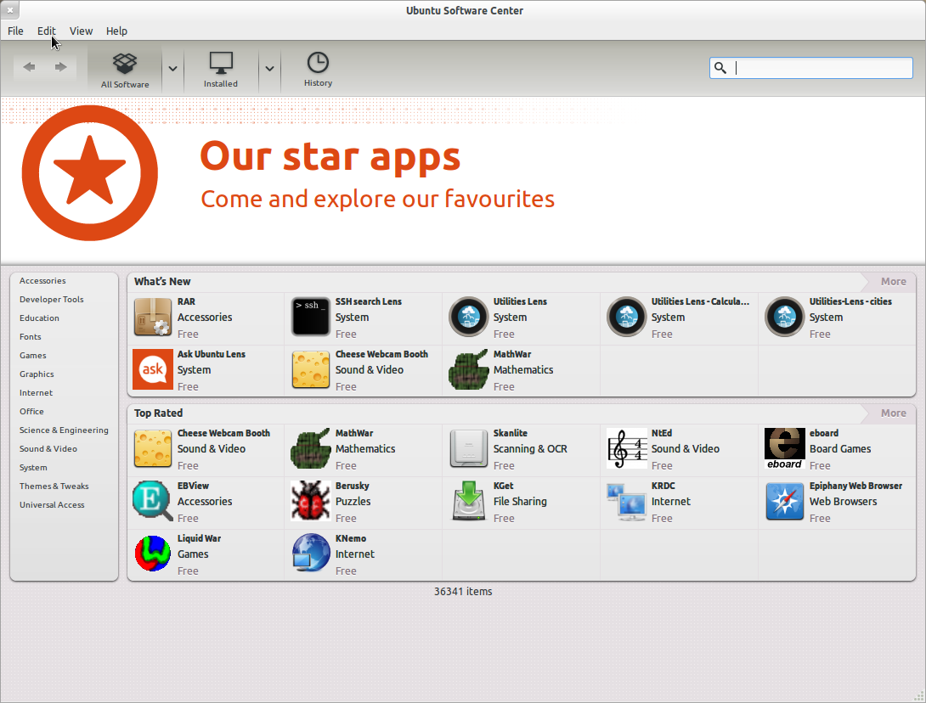Select the Universal Access category

[52, 505]
